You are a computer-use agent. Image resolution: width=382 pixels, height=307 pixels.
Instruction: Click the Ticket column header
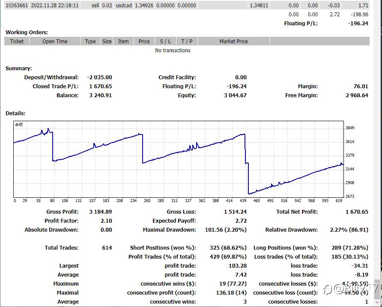click(17, 41)
